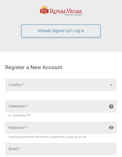The image size is (122, 157).
Task: Focus the Password input field
Action: [x=61, y=128]
